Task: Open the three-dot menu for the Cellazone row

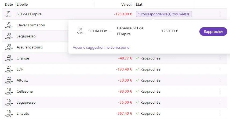Action: click(x=220, y=91)
